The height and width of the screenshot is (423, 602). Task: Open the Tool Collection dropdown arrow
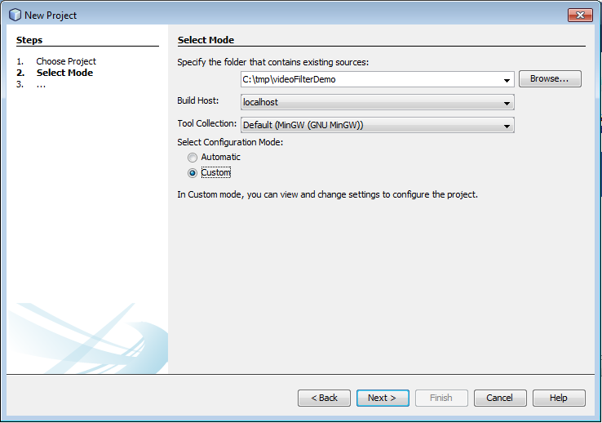tap(507, 126)
